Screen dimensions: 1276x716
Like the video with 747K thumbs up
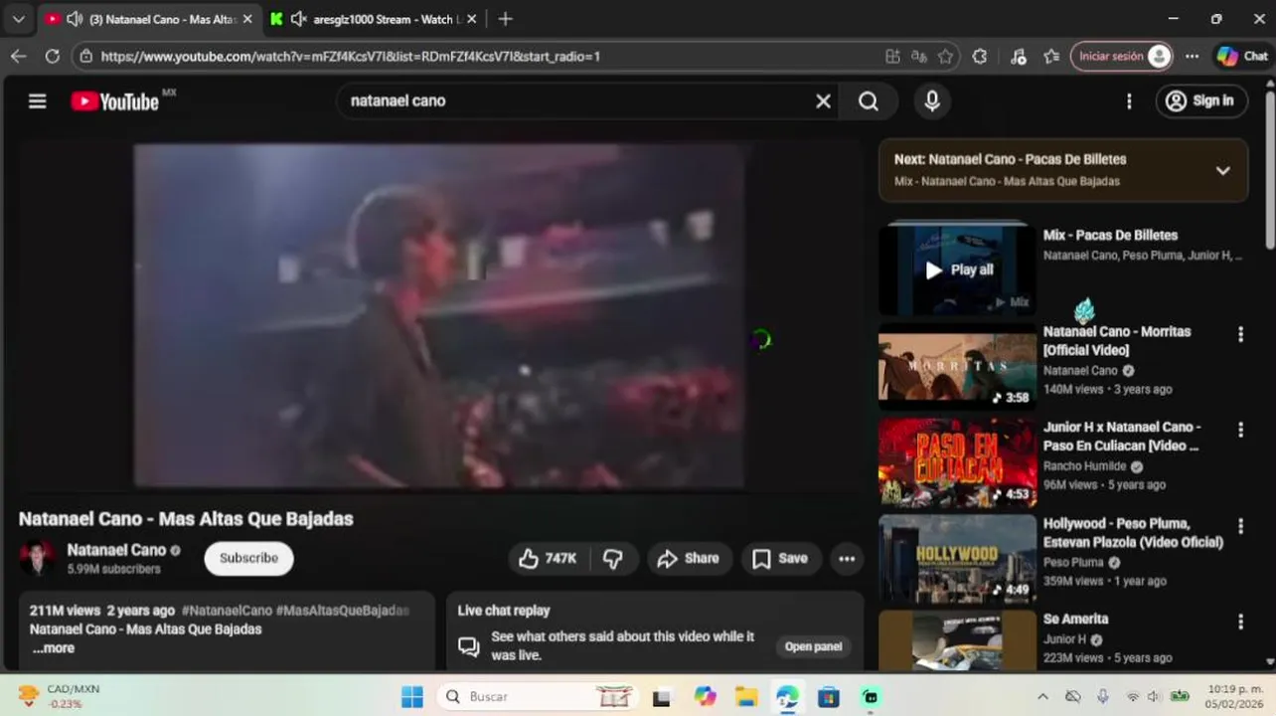548,558
